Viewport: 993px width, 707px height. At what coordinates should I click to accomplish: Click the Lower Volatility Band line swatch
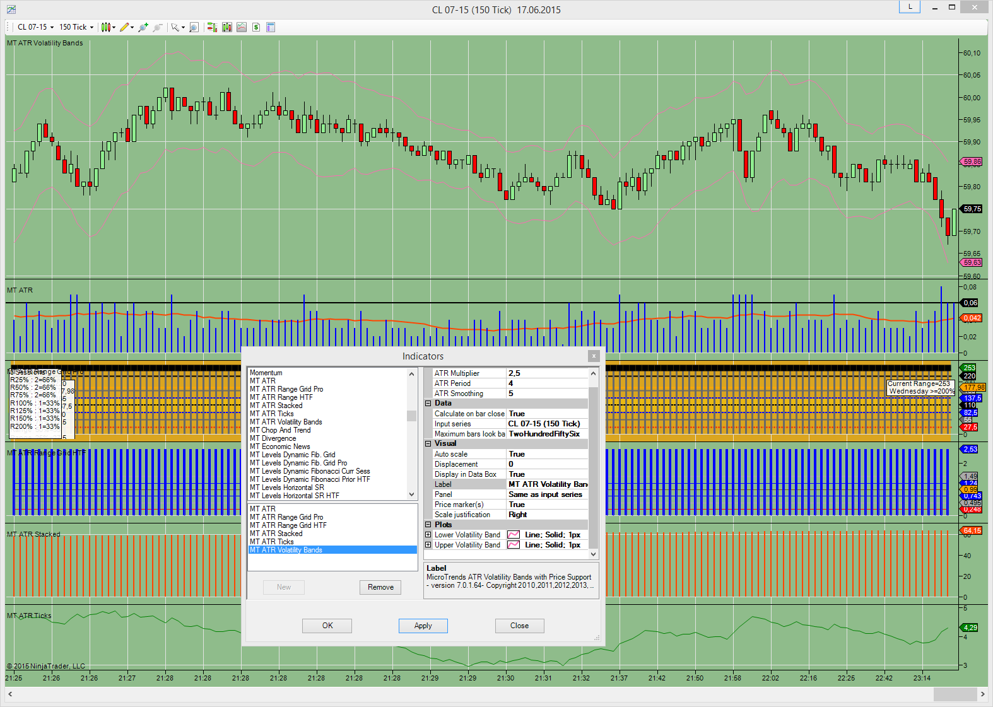click(514, 535)
